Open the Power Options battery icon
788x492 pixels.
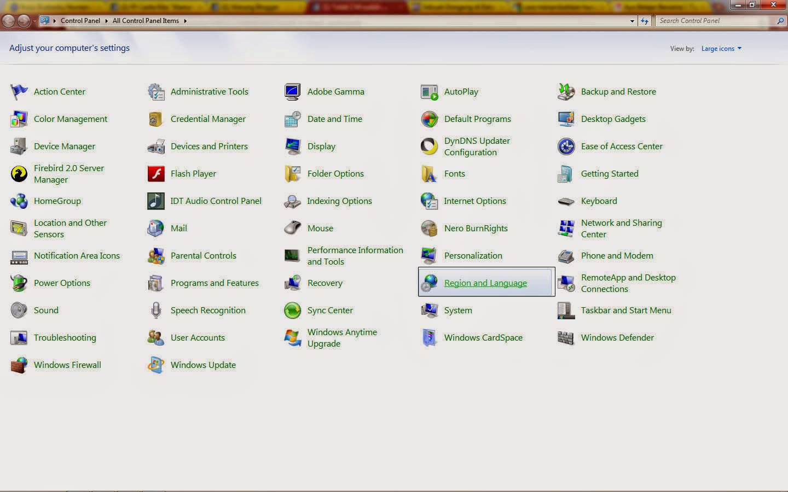[19, 283]
